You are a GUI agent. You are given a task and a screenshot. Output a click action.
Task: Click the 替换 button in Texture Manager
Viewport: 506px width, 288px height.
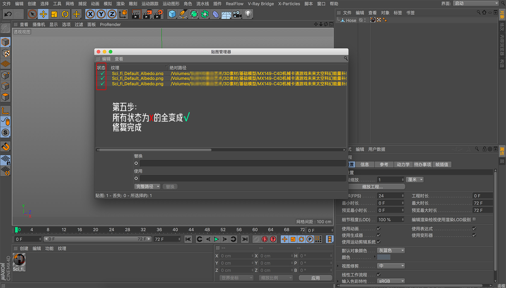click(170, 186)
